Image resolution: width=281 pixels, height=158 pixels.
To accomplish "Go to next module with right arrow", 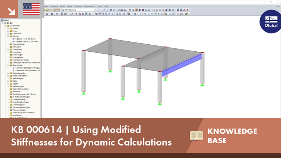I will [x=101, y=10].
